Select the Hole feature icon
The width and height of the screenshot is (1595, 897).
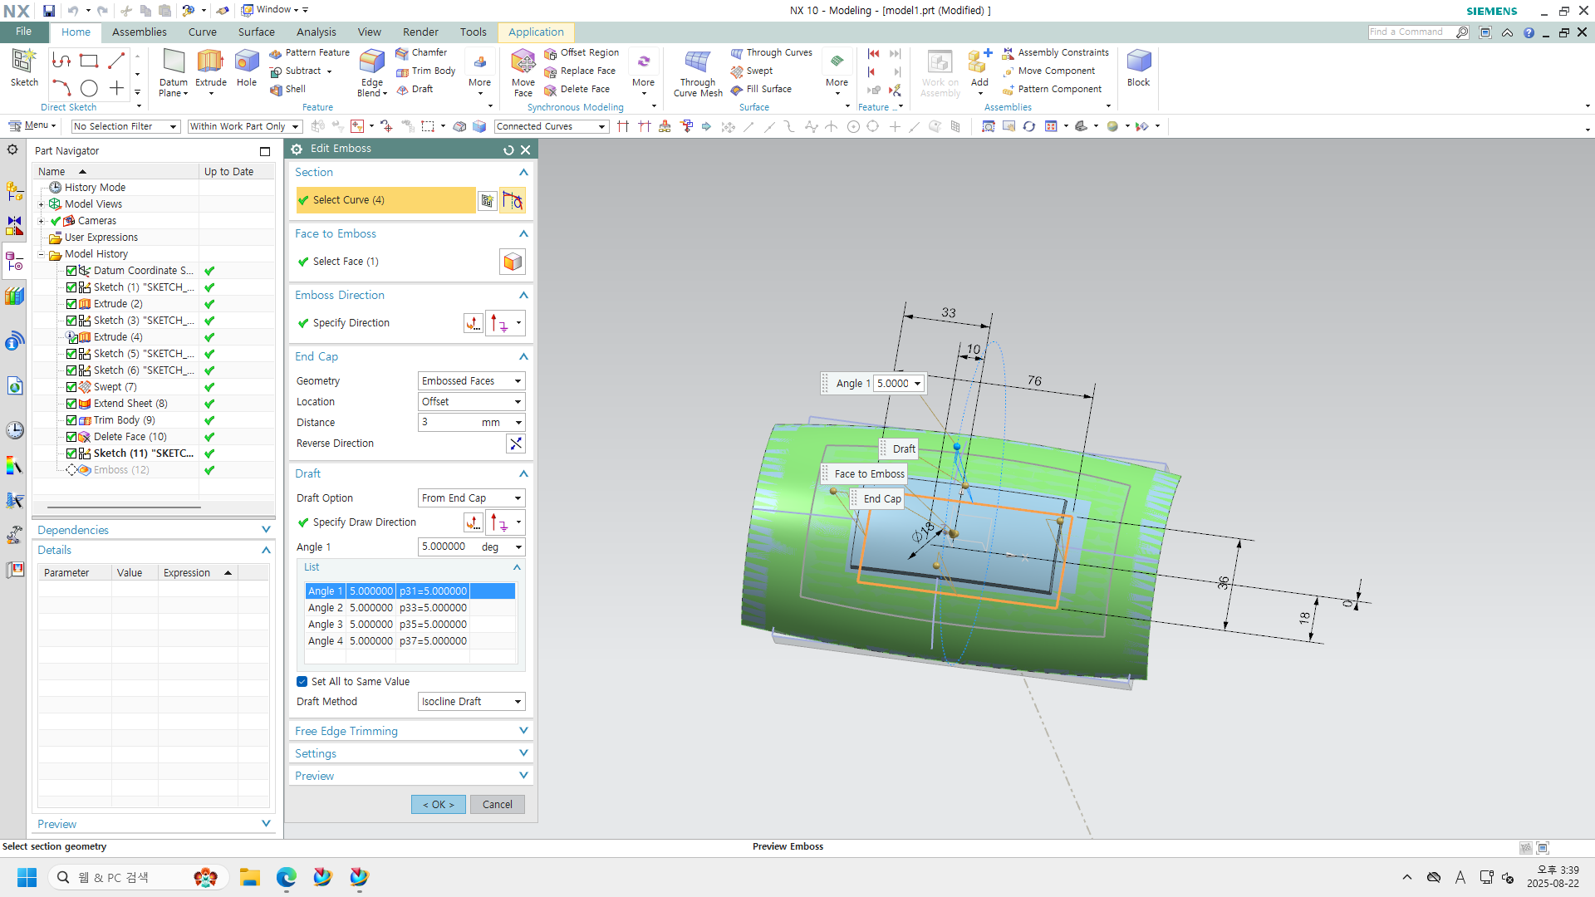click(247, 62)
